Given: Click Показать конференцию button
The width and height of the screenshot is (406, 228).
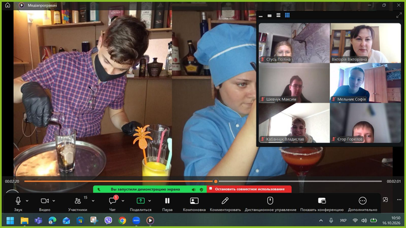Looking at the screenshot, I should pos(322,201).
